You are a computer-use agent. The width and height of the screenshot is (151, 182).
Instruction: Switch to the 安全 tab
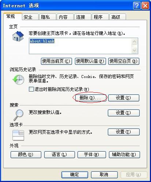click(x=30, y=17)
